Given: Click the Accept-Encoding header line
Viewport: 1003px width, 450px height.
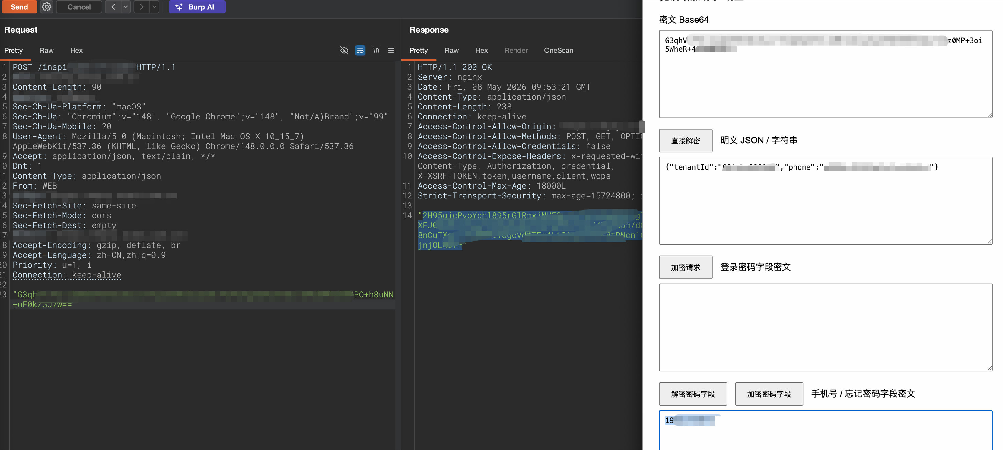Looking at the screenshot, I should (x=97, y=245).
